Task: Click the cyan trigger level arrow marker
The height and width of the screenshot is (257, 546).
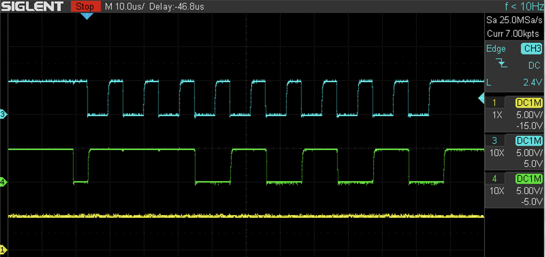Action: (x=481, y=99)
